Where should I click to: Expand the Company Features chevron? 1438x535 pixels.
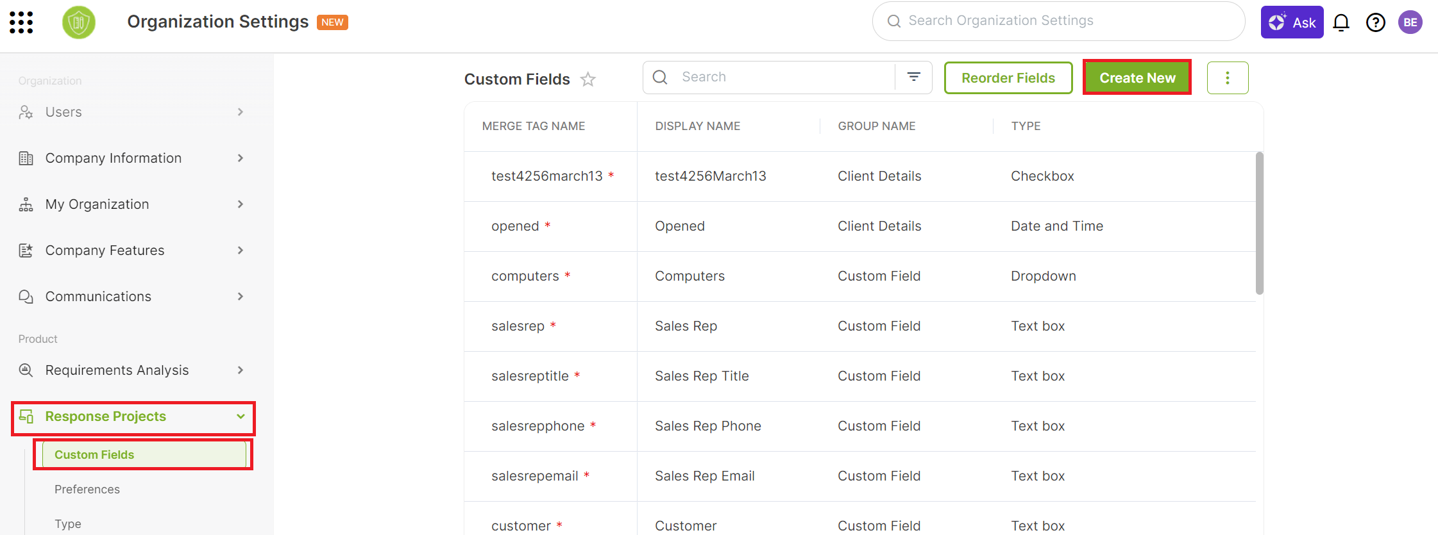point(241,251)
